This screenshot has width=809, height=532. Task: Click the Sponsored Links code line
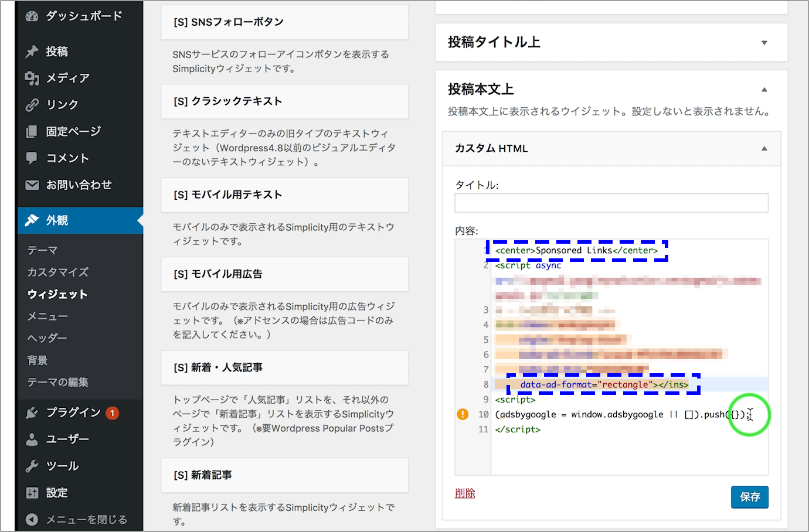pos(577,250)
